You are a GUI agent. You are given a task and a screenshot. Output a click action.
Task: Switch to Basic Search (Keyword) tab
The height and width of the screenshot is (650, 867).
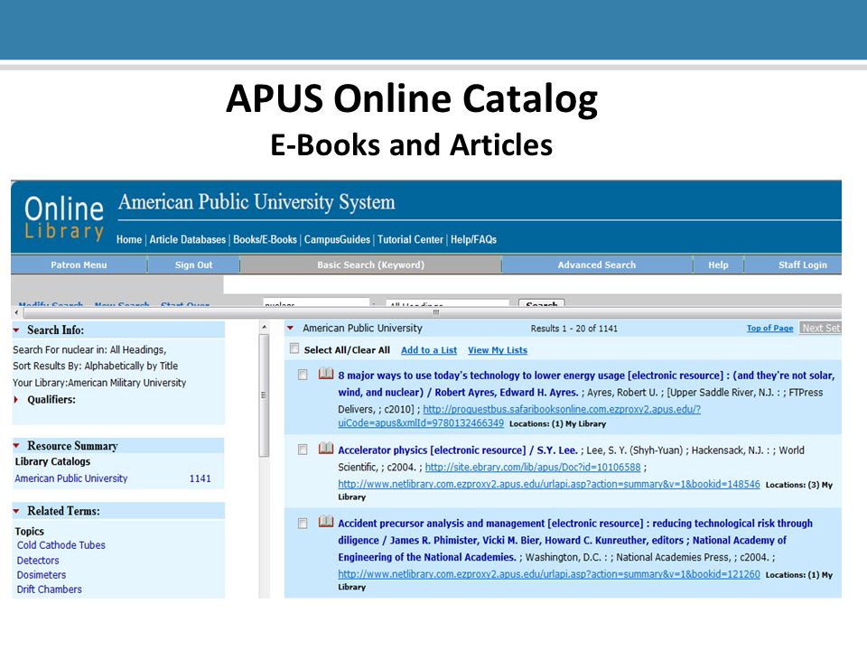pyautogui.click(x=370, y=265)
